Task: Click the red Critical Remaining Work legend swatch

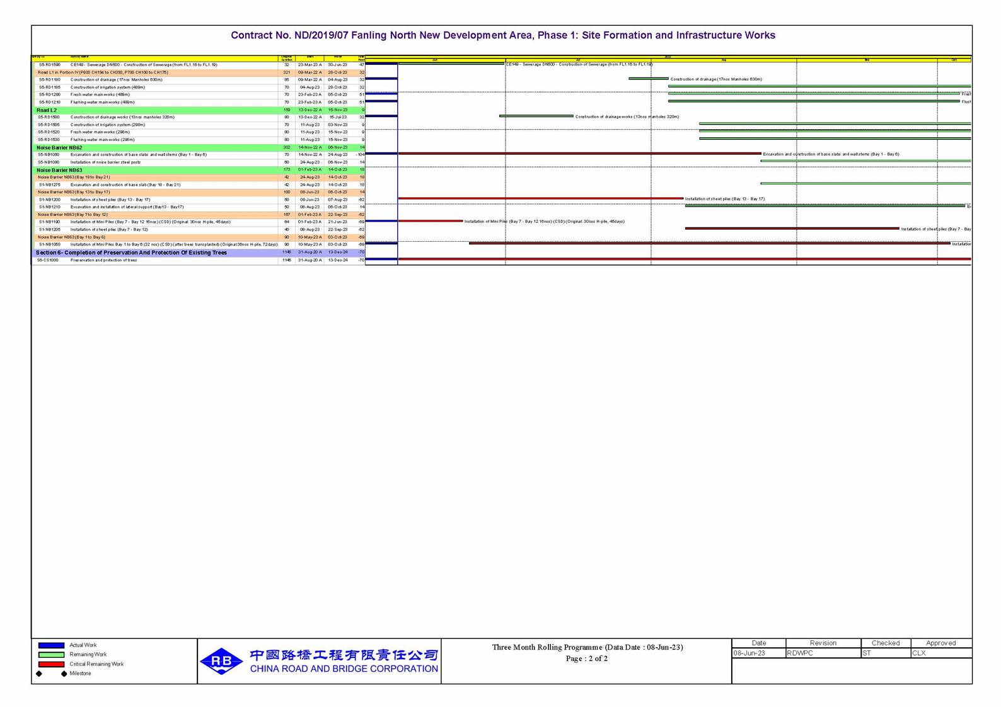Action: (51, 664)
